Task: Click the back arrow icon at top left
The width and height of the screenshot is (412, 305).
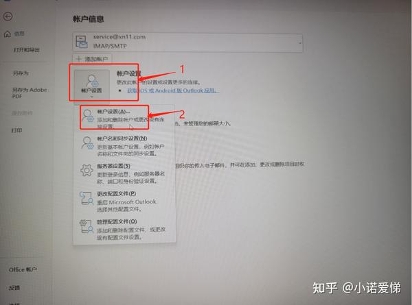Action: click(x=8, y=16)
